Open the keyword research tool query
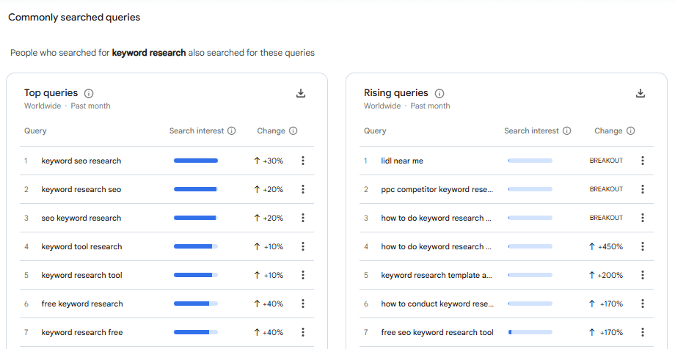This screenshot has height=349, width=675. click(81, 276)
